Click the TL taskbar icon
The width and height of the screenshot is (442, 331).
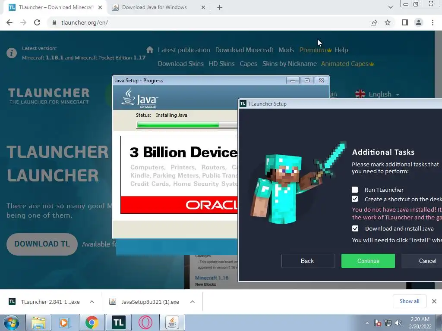pyautogui.click(x=118, y=322)
